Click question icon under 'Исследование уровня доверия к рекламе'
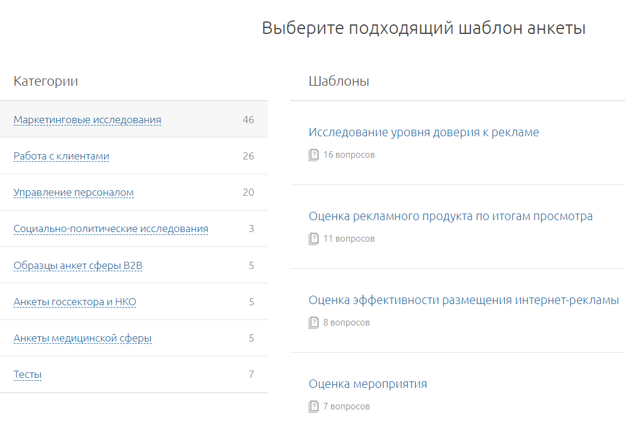This screenshot has width=625, height=426. 313,155
